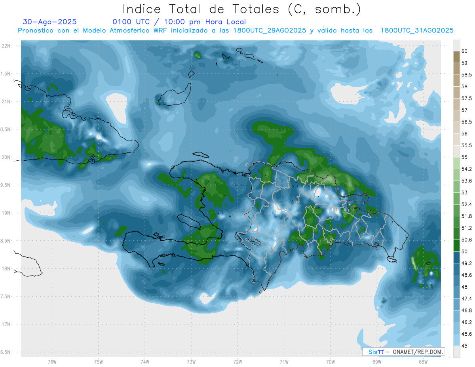Click the "18N" latitude label

point(7,268)
